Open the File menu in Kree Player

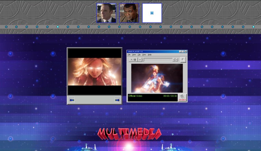click(x=129, y=55)
